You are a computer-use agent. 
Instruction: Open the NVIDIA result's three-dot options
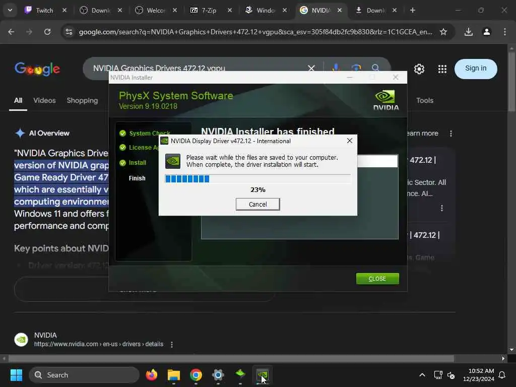tap(172, 344)
